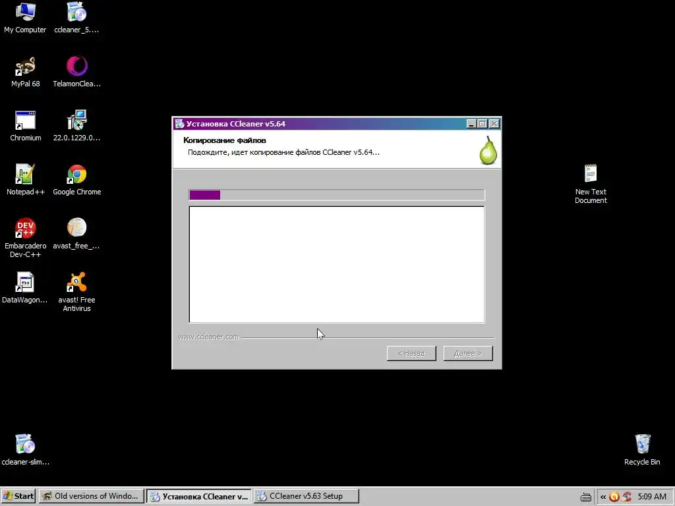
Task: Click the Установка CCleaner v5.64 title bar
Action: coord(337,124)
